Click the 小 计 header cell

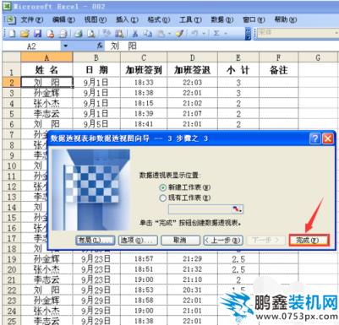pyautogui.click(x=238, y=70)
